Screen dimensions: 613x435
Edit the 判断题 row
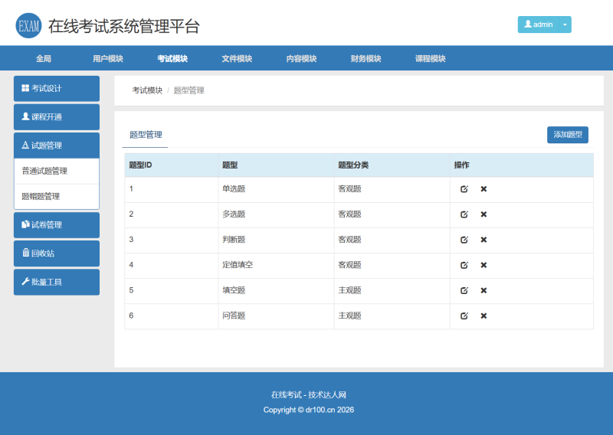464,240
